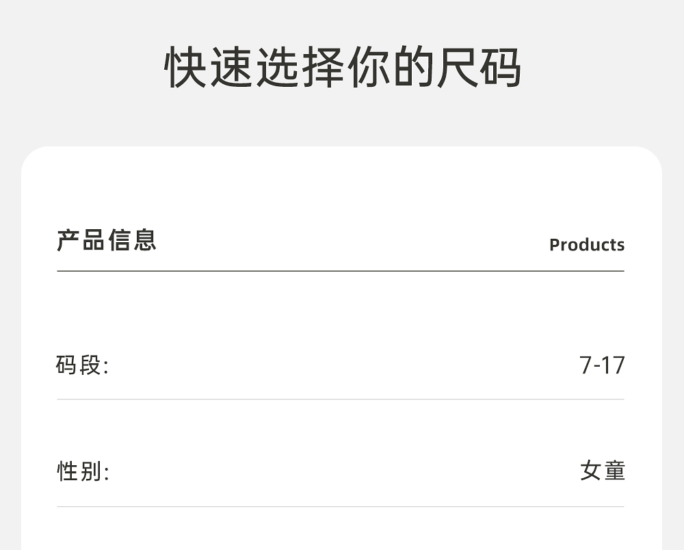Click the word 产品 in section title
The height and width of the screenshot is (550, 684).
81,241
